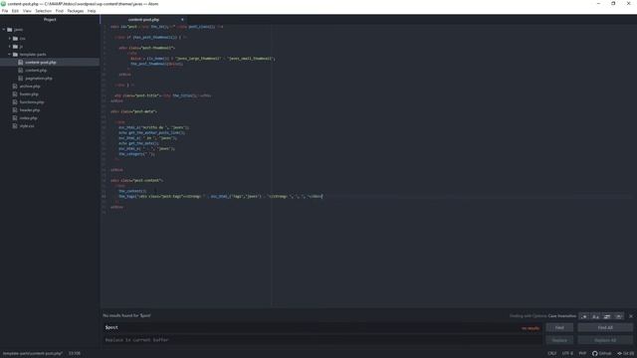Expand the js folder
The image size is (637, 358).
click(x=10, y=47)
